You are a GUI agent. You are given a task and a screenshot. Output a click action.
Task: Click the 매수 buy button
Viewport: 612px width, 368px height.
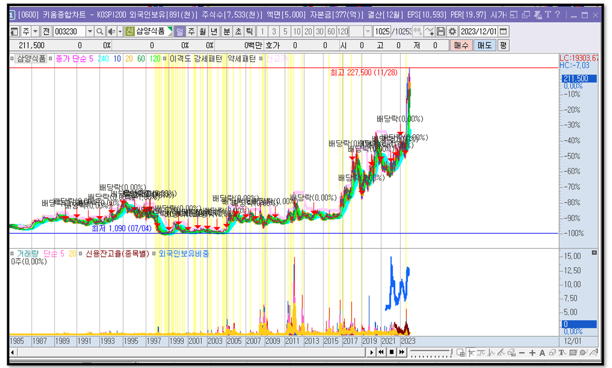[461, 45]
